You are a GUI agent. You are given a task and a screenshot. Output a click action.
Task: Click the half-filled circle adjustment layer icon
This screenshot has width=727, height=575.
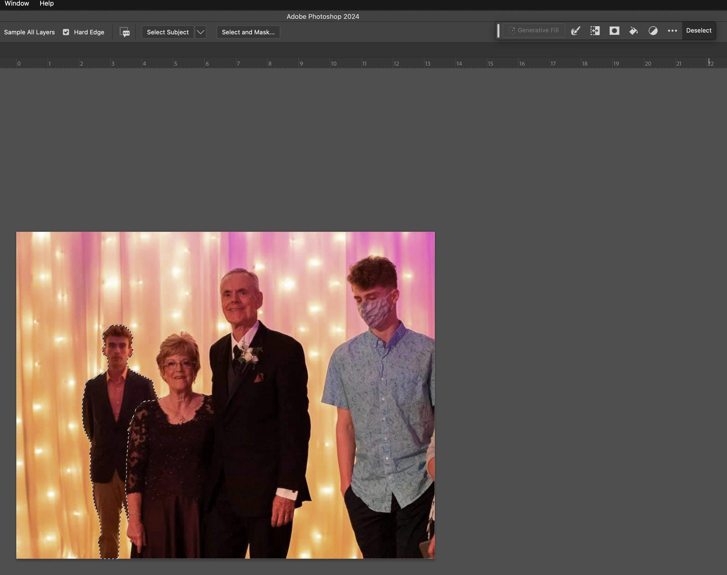point(653,31)
